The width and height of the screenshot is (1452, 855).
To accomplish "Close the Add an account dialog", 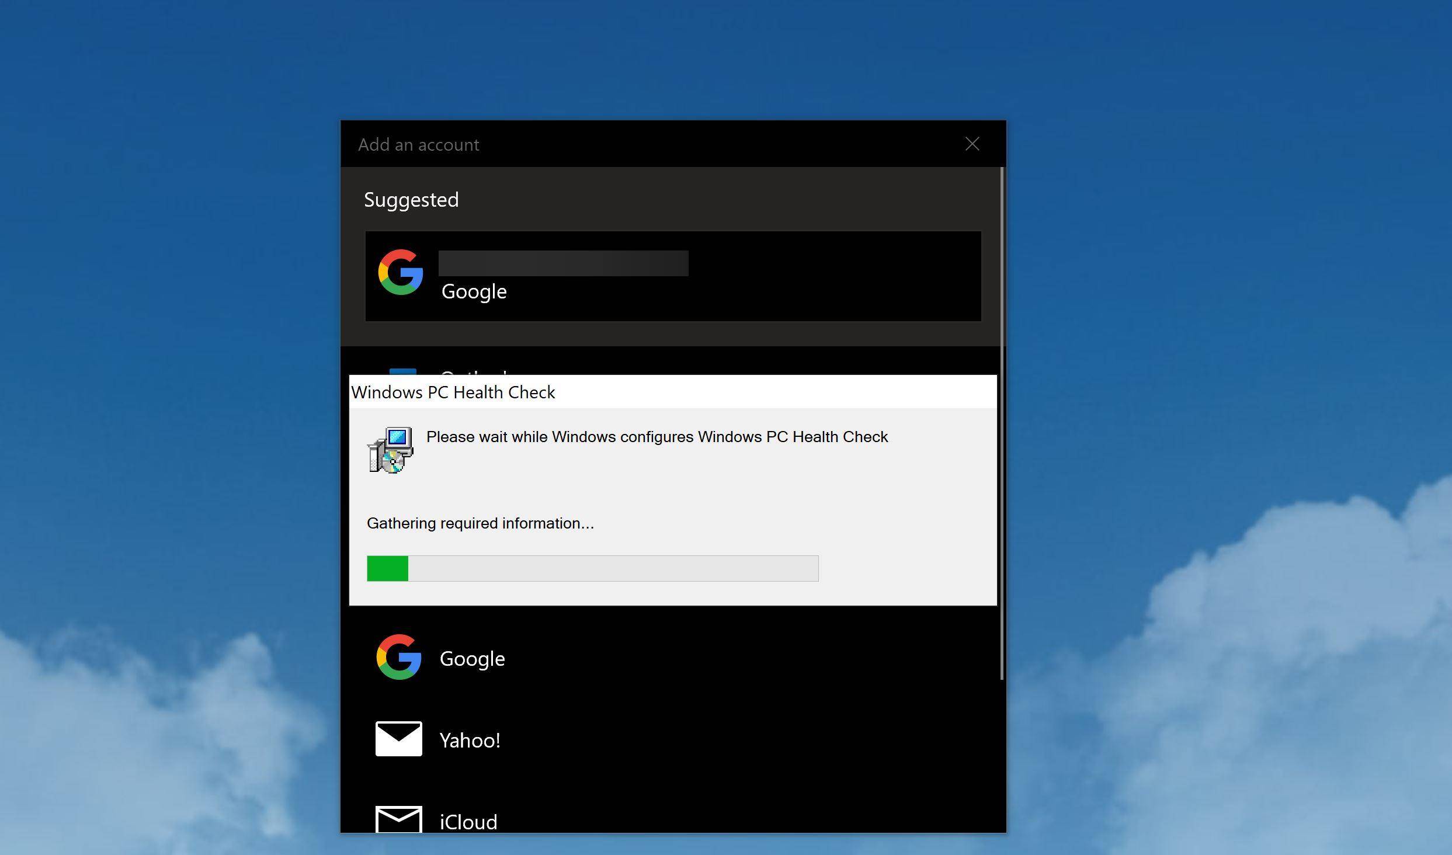I will (x=972, y=144).
